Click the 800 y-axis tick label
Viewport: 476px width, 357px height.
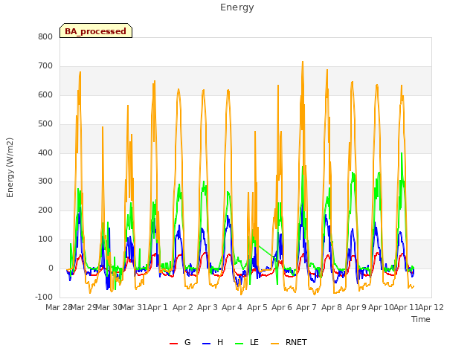click(x=45, y=36)
